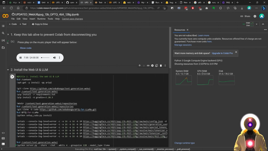
Task: Pause the music player audio
Action: click(20, 58)
